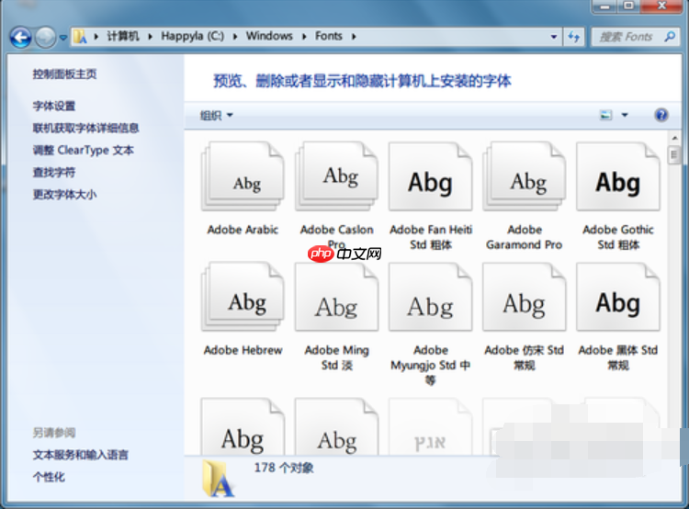Select the Adobe Garamond Pro font icon

point(525,176)
